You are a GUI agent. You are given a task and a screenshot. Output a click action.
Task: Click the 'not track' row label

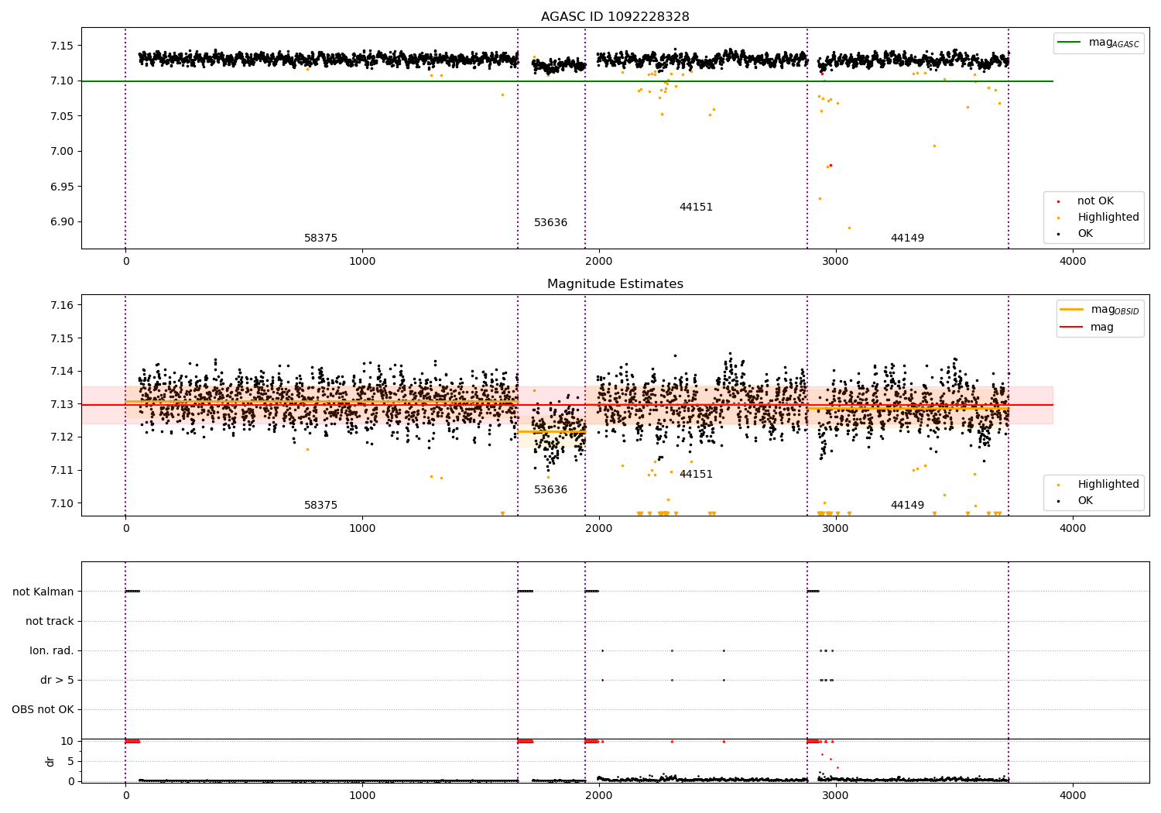50,622
